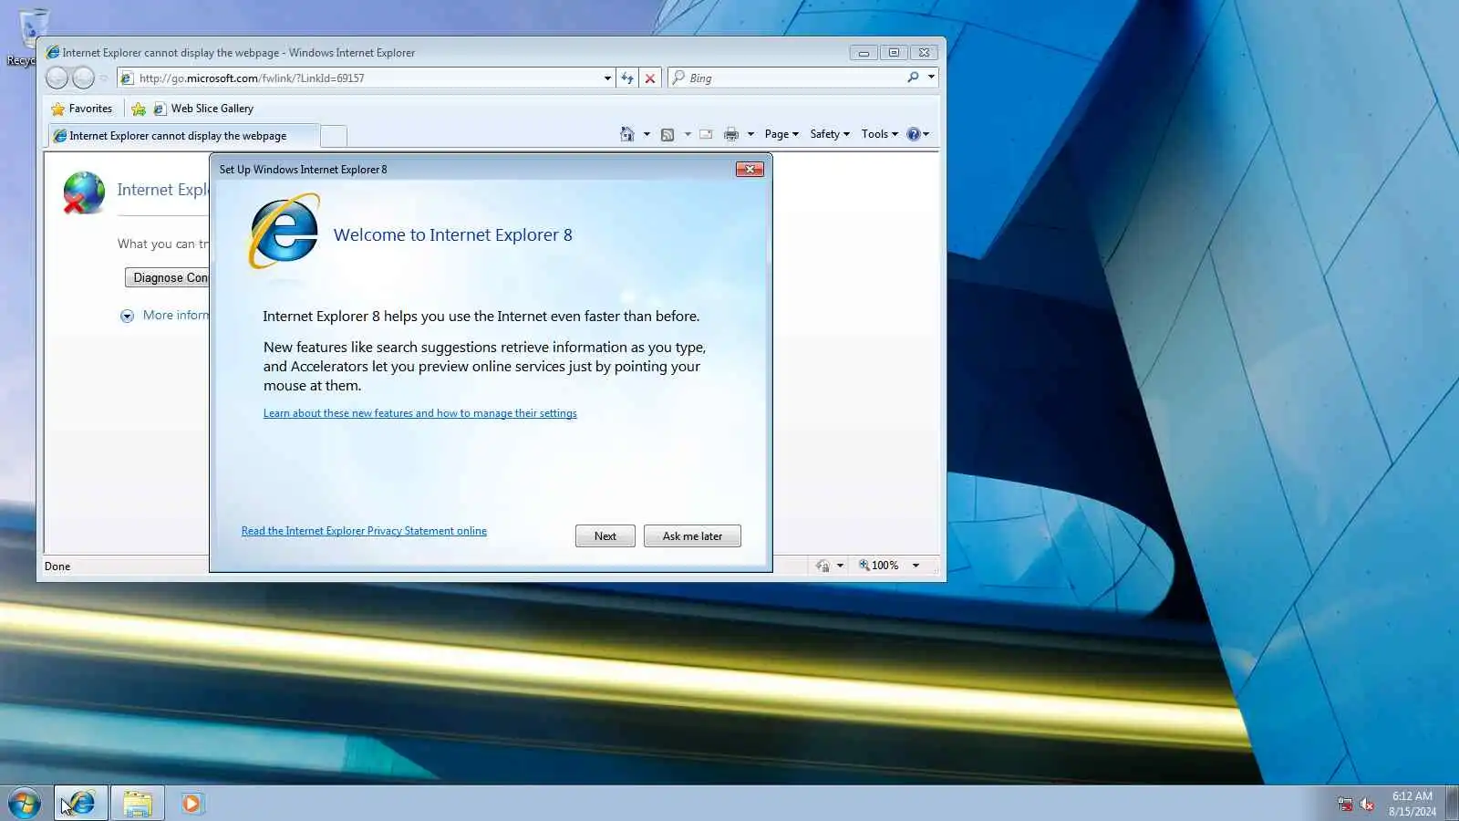Go back with the browser Back arrow
The image size is (1459, 821).
57,78
